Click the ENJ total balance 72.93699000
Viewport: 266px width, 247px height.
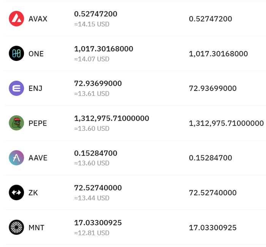click(x=98, y=84)
